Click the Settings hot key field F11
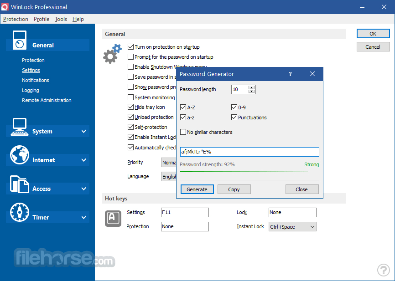The width and height of the screenshot is (395, 281). (185, 212)
